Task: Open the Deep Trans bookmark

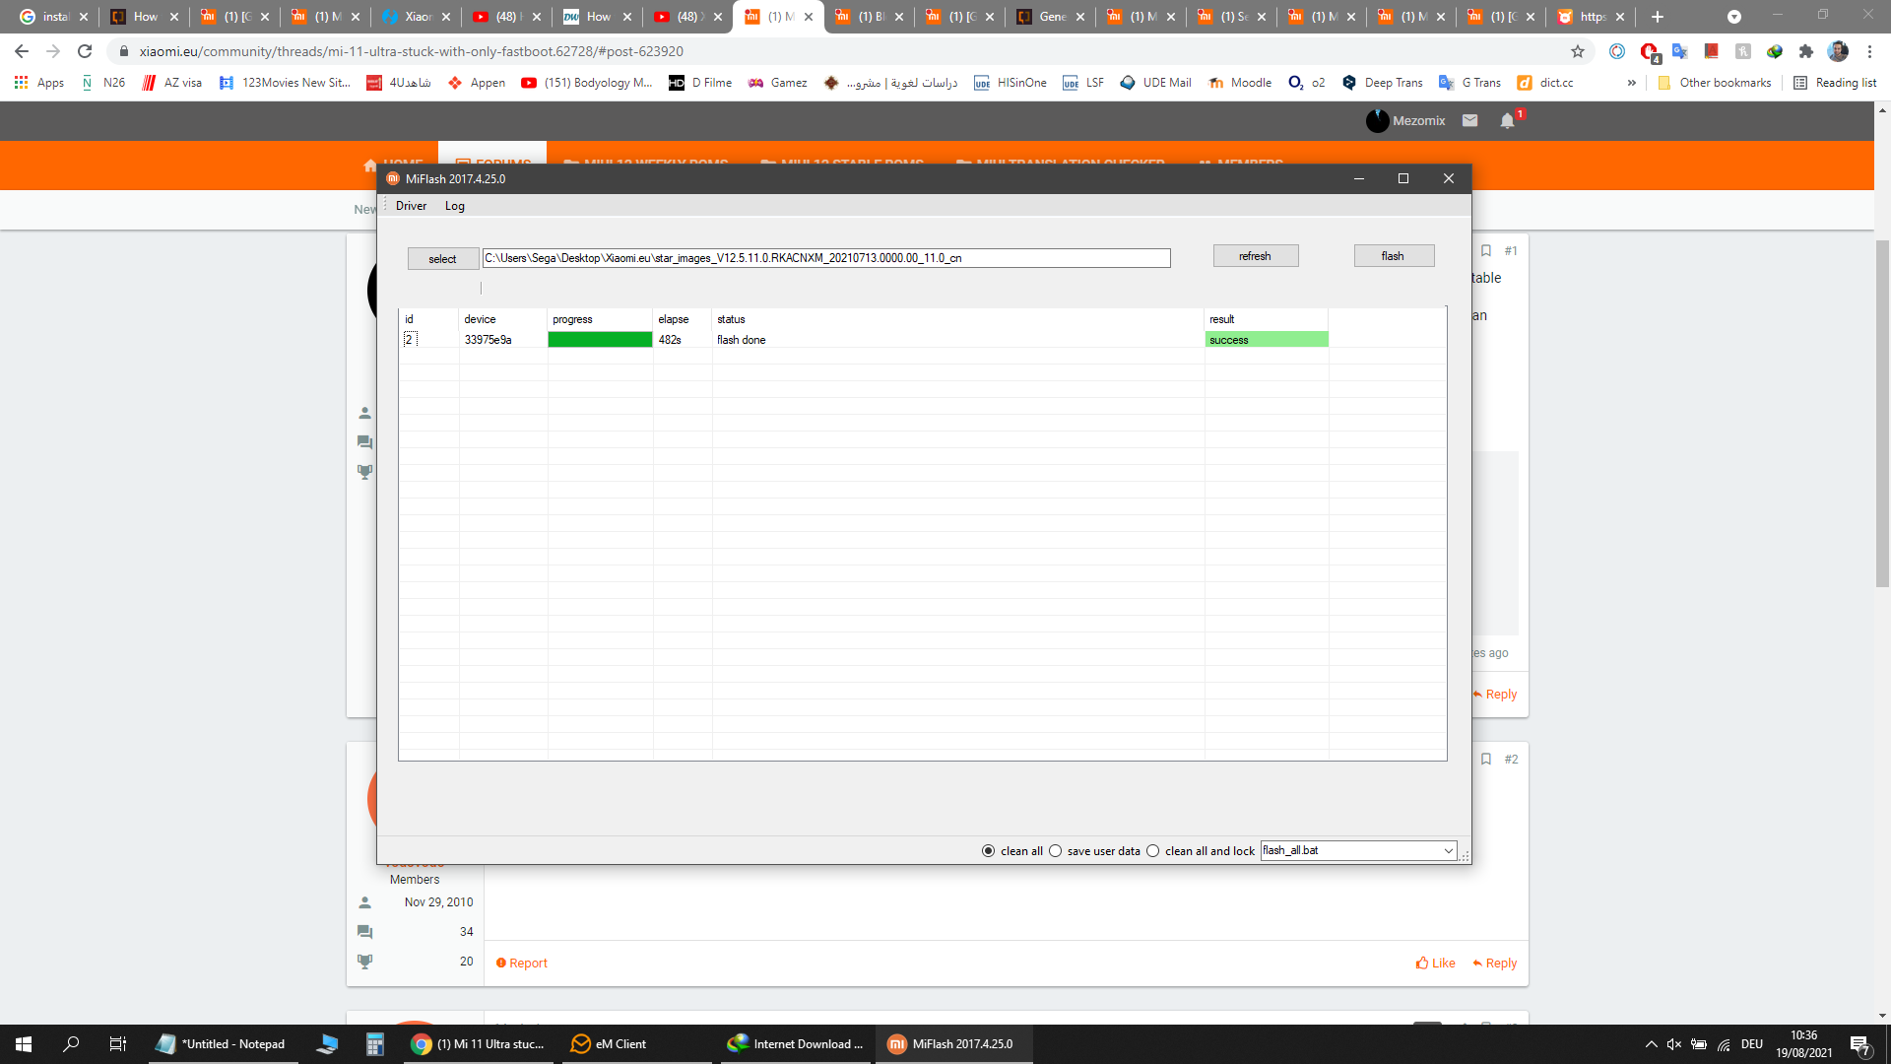Action: pyautogui.click(x=1383, y=83)
